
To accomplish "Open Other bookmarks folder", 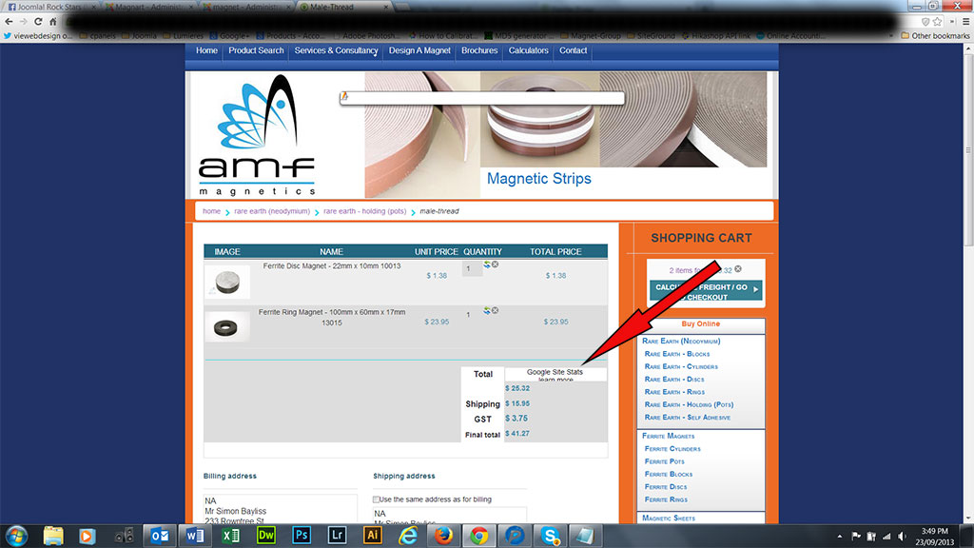I will [x=935, y=36].
